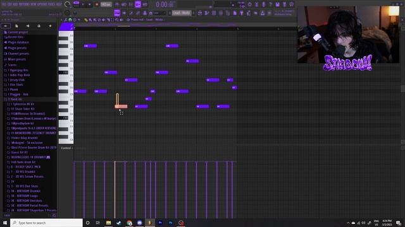Expand Plugin database in the browser
This screenshot has height=227, width=405.
(18, 42)
